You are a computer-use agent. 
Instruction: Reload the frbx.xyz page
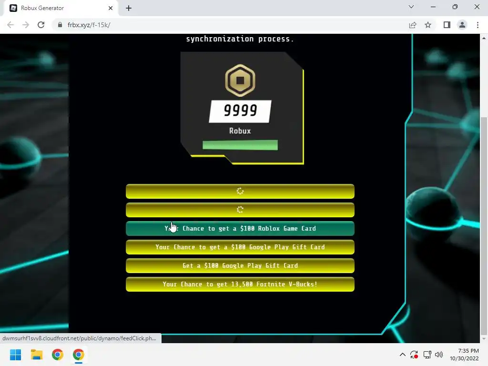pos(41,25)
